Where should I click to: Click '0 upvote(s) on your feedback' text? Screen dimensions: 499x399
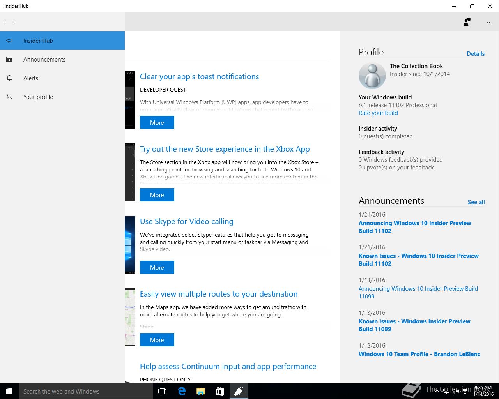(x=396, y=168)
